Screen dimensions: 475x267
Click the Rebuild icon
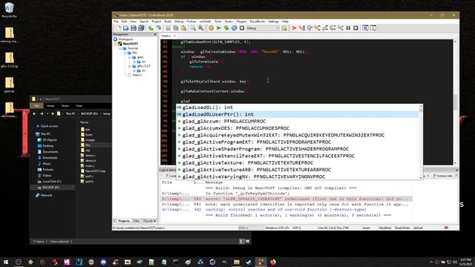[x=235, y=28]
